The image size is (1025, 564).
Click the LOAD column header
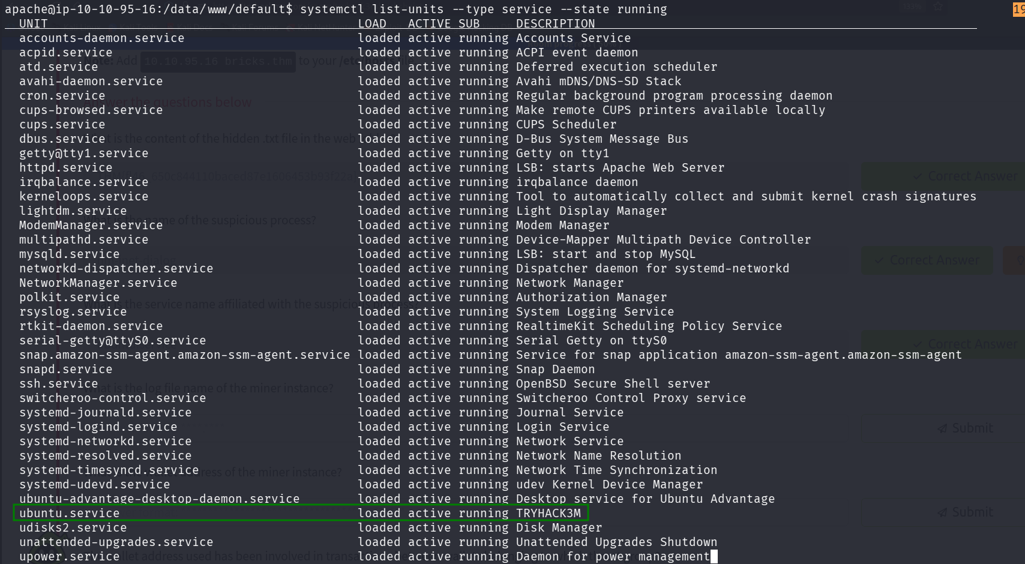(372, 23)
